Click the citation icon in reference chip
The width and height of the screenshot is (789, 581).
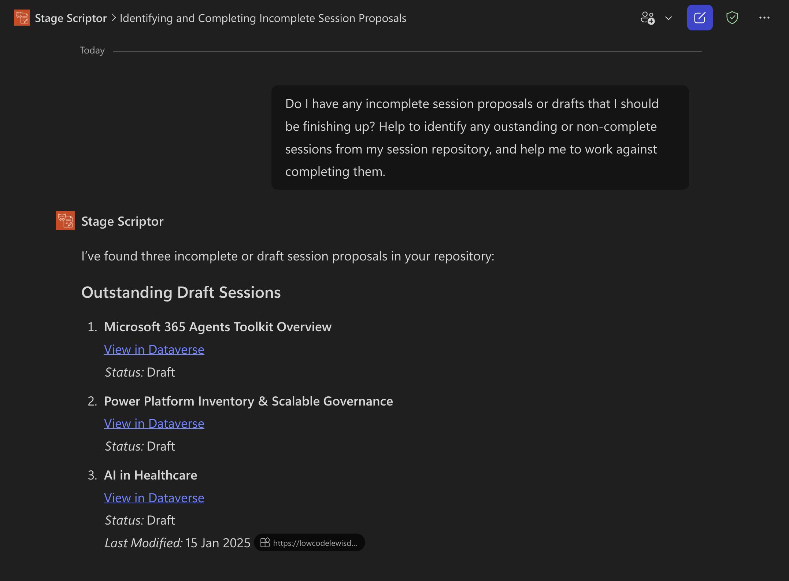tap(265, 543)
